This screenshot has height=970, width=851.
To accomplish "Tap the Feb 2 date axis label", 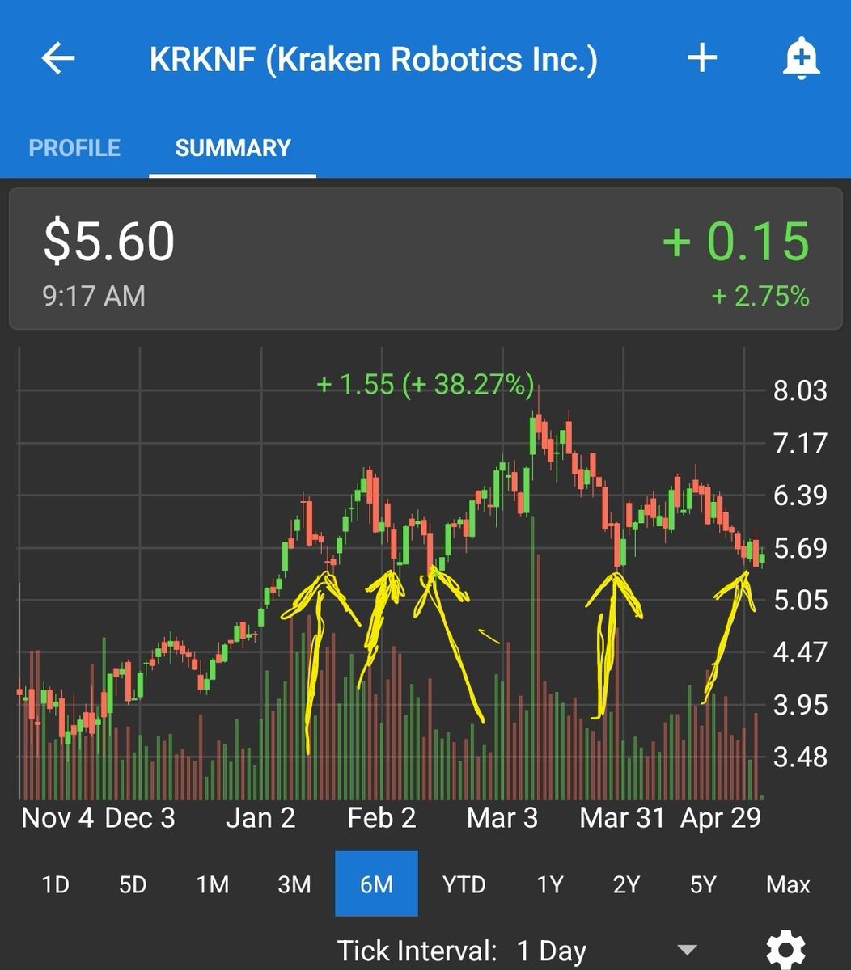I will pyautogui.click(x=381, y=818).
